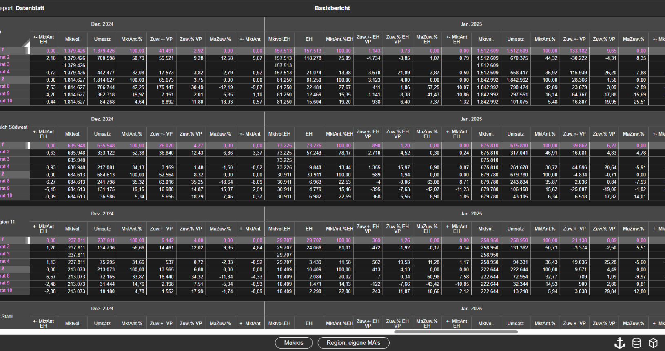The width and height of the screenshot is (665, 351).
Task: Select the Umsatz value 131.362
Action: pyautogui.click(x=516, y=248)
